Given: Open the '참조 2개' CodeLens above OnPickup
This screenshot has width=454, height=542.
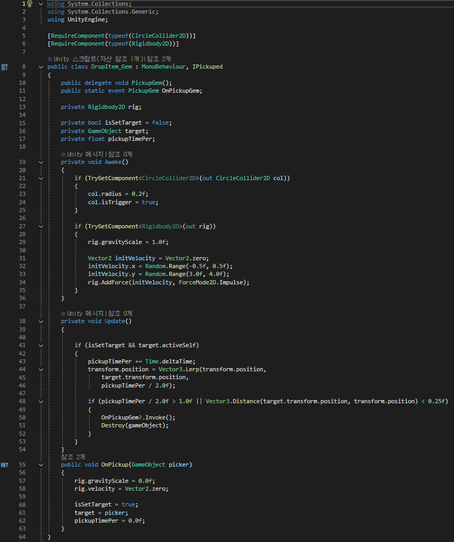Looking at the screenshot, I should [x=73, y=457].
